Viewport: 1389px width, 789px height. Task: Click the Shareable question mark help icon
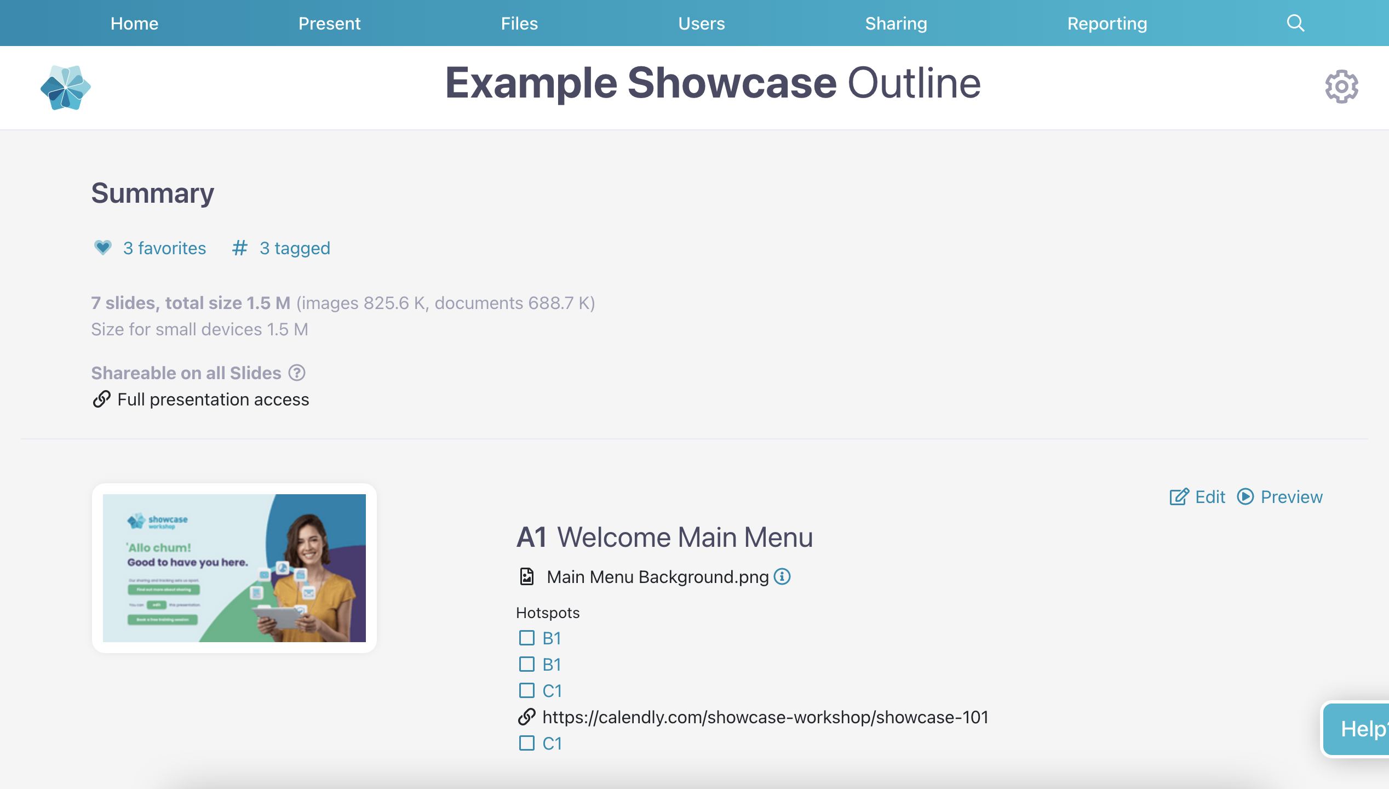click(297, 373)
